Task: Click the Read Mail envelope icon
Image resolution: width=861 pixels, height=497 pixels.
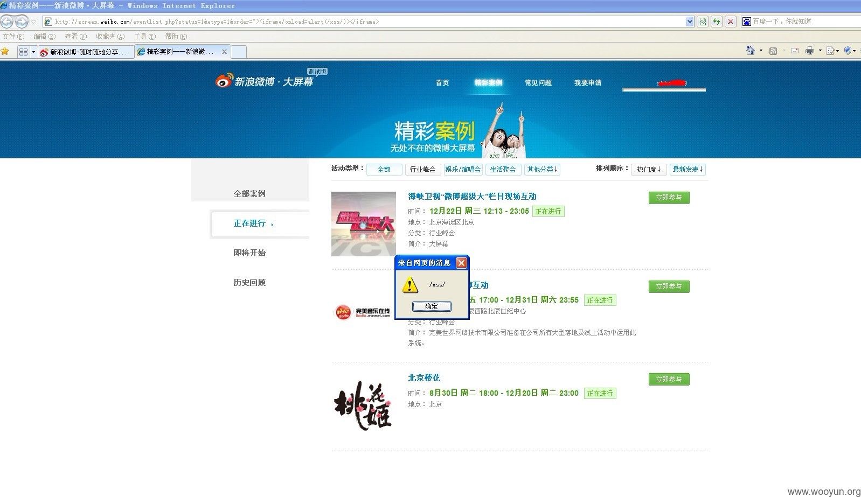Action: [x=795, y=51]
